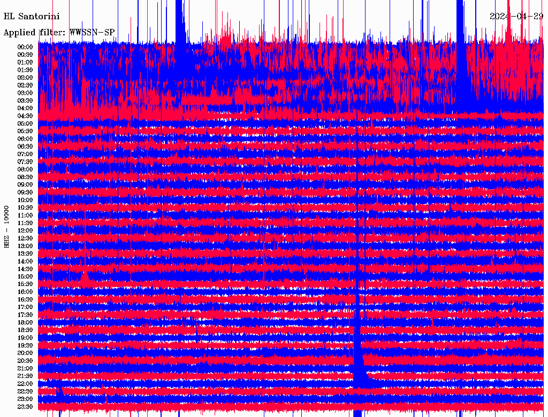The height and width of the screenshot is (417, 548).
Task: Click the blue spike on the 22:30 trace
Action: click(x=60, y=392)
